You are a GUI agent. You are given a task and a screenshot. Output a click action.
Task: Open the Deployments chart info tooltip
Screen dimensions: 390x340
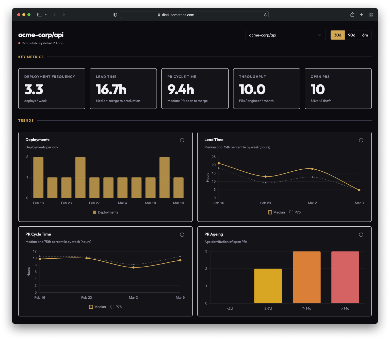[x=182, y=140]
